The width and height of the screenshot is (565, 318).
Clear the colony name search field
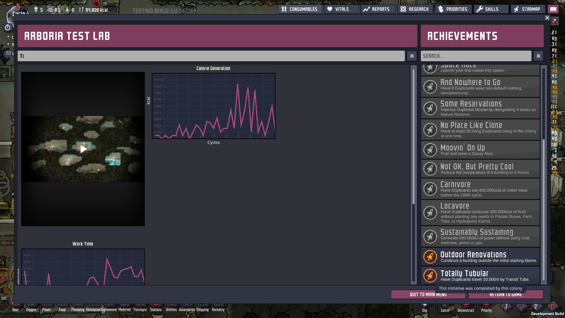(x=412, y=56)
